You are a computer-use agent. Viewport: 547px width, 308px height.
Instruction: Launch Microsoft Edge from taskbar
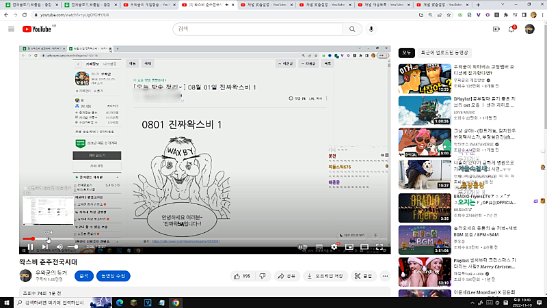point(120,303)
